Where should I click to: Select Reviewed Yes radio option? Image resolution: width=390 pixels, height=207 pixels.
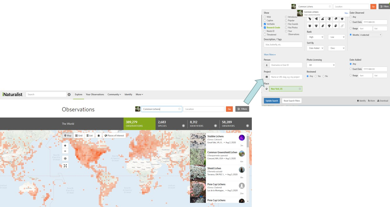coord(316,76)
